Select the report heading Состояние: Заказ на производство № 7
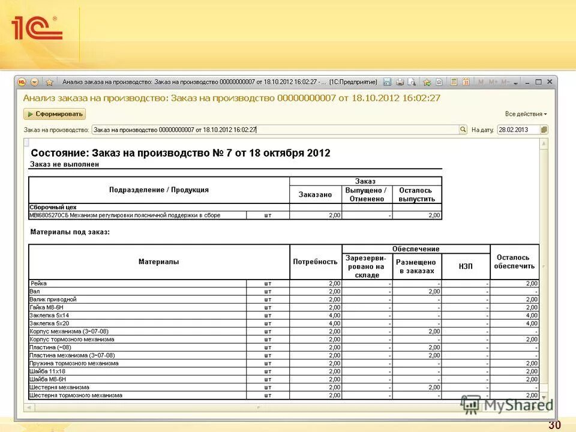 [181, 153]
